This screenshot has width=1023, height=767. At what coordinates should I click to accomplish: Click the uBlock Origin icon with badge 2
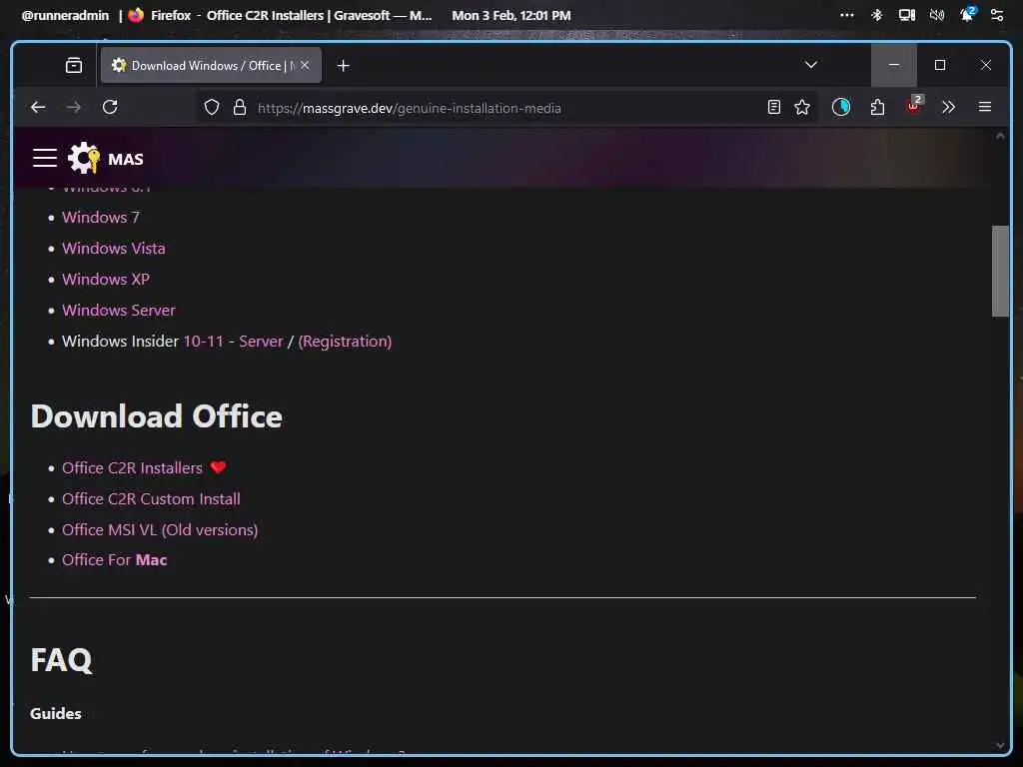point(913,106)
